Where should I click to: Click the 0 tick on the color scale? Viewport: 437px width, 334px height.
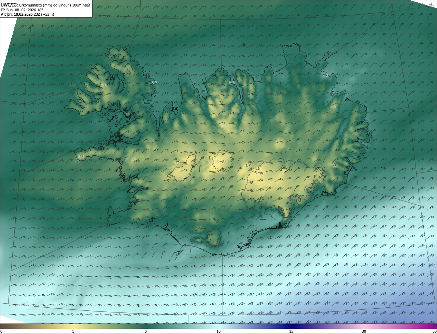[x=1, y=331]
